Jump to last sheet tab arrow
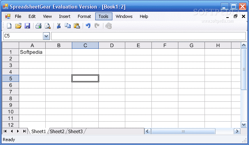 24,131
